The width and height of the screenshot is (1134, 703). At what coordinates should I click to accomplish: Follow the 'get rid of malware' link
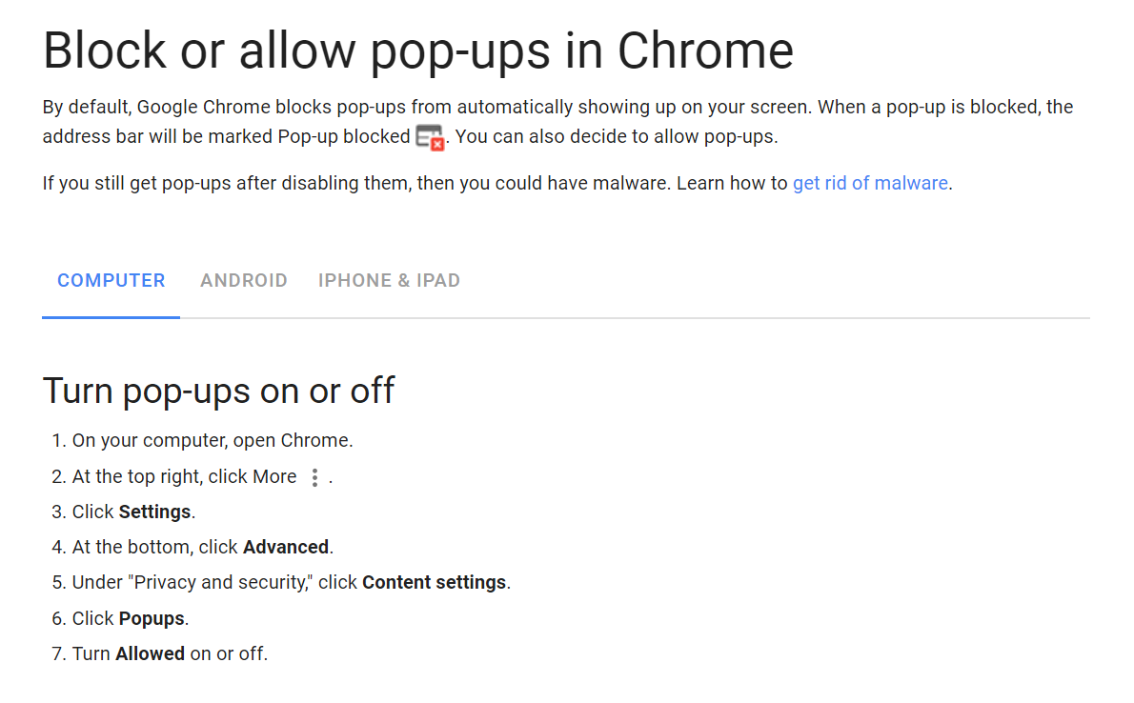coord(870,183)
